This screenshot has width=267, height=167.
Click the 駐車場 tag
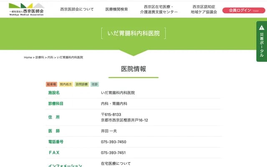[51, 84]
